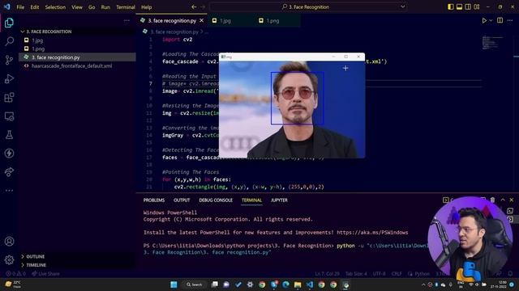Show additional activity bar views ellipsis
519x291 pixels.
click(9, 191)
